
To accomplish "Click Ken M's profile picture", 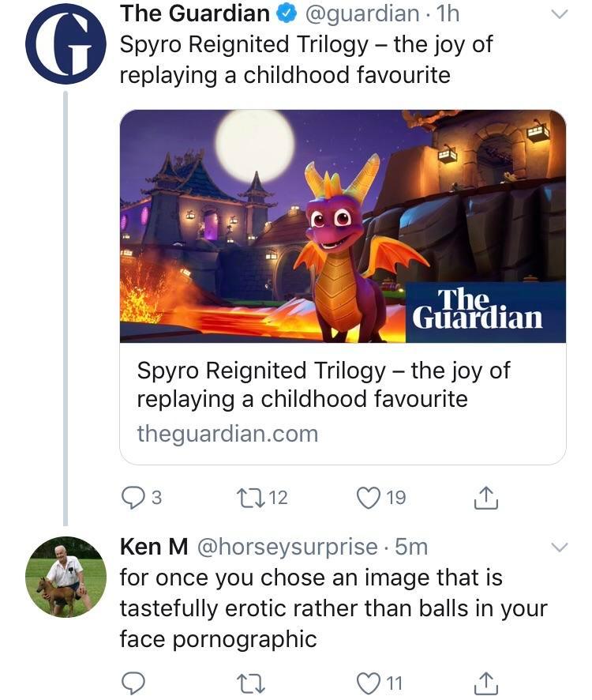I will pos(67,575).
